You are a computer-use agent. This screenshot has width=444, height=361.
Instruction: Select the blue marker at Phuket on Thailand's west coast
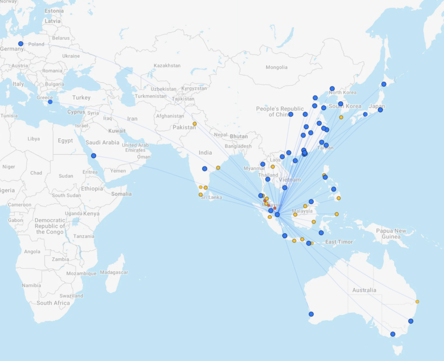(x=261, y=196)
